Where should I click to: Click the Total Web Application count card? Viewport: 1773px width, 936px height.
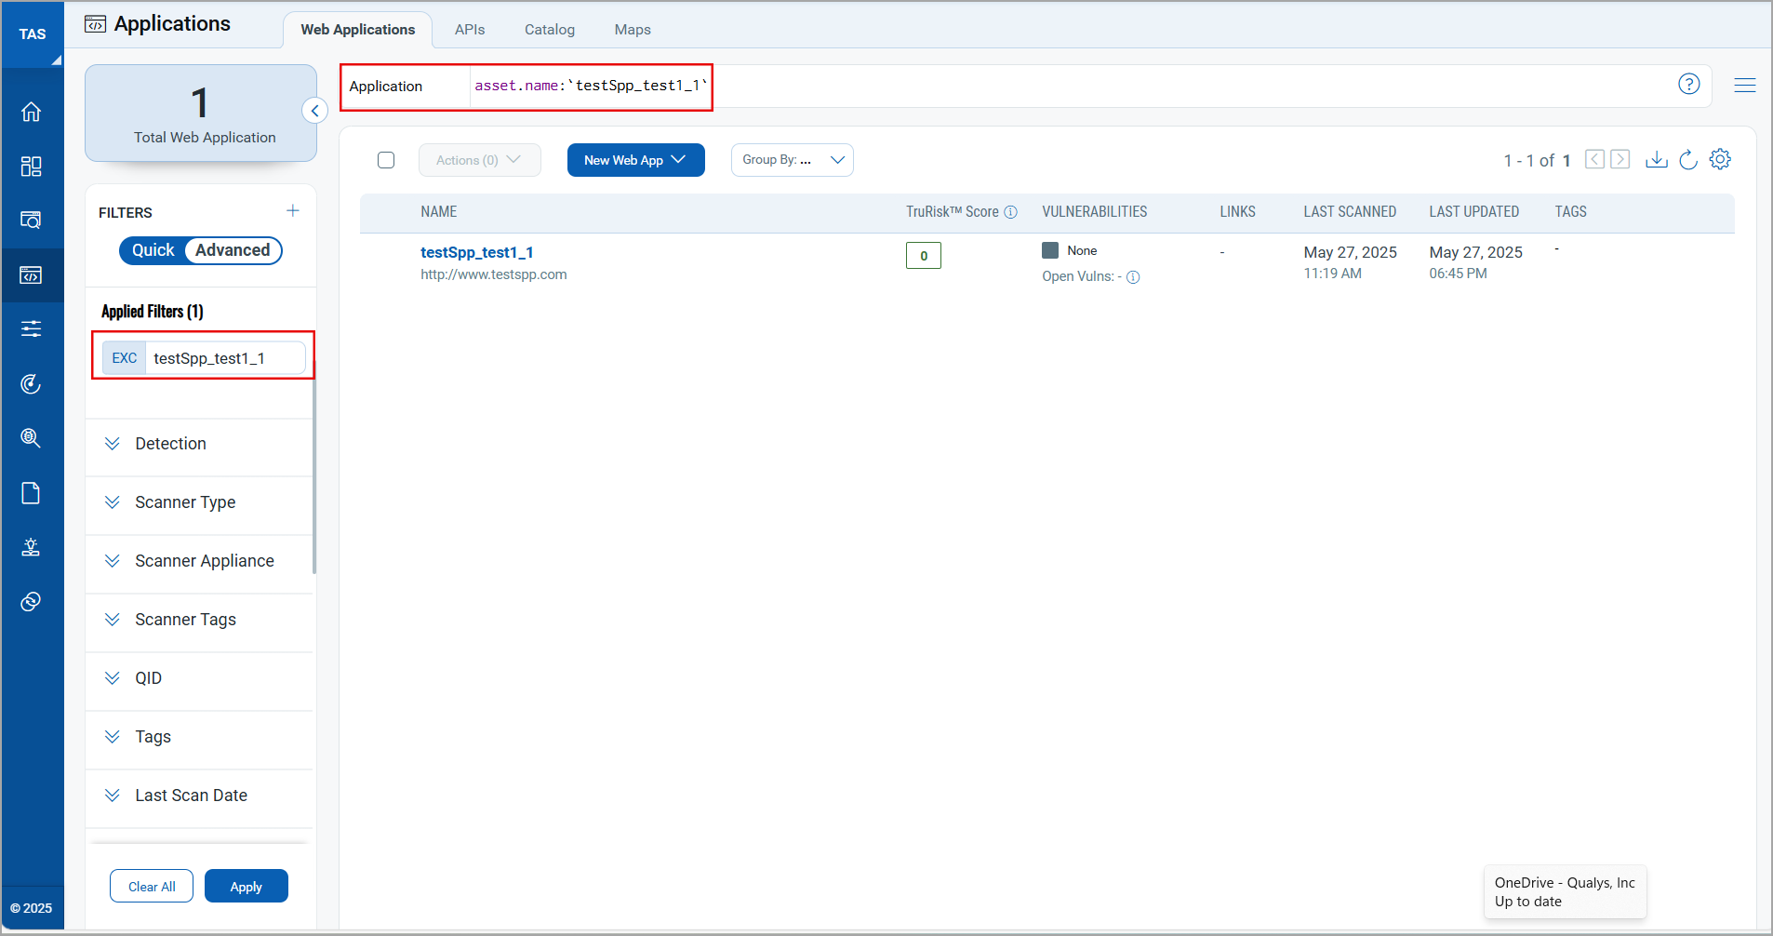tap(201, 114)
